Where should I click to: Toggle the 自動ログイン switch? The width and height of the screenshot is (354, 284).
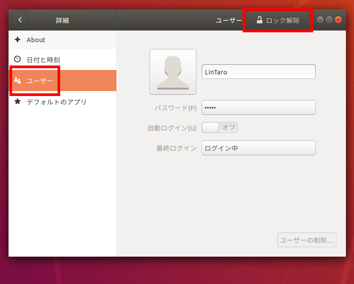tap(219, 127)
